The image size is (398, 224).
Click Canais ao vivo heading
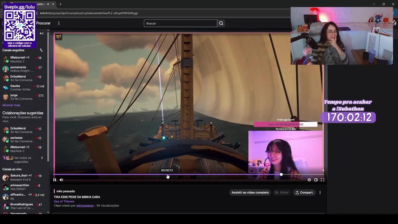12,169
